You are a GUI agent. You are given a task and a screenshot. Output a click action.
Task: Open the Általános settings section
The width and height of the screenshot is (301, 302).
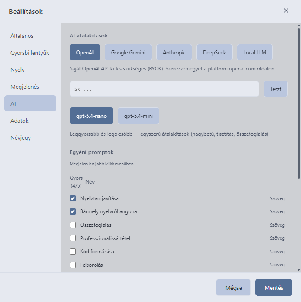click(x=30, y=36)
